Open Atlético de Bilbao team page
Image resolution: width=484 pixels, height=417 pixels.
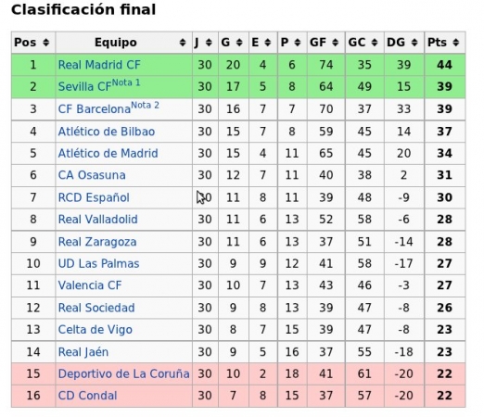point(107,132)
